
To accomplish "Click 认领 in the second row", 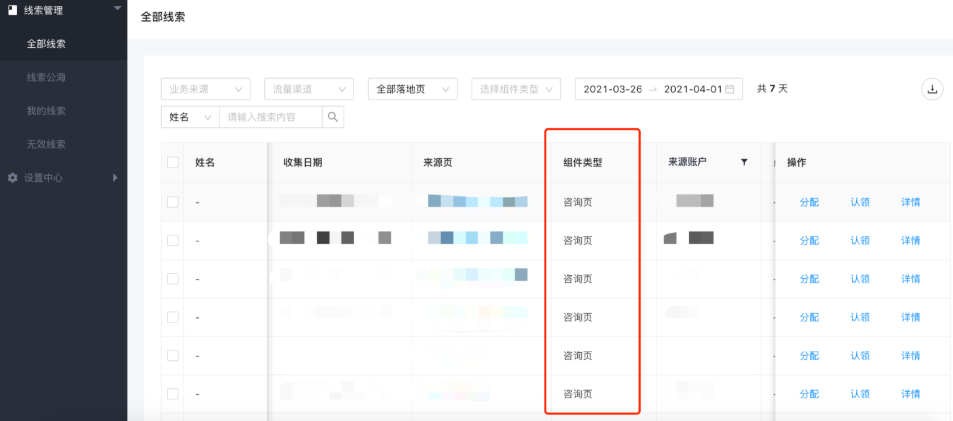I will tap(860, 241).
